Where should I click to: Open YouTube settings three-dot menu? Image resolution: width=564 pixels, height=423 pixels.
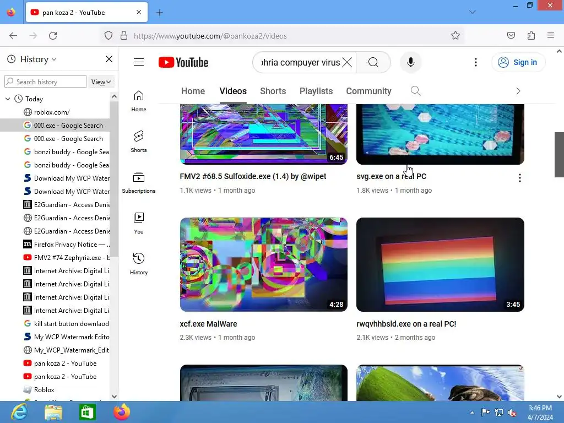[x=475, y=62]
